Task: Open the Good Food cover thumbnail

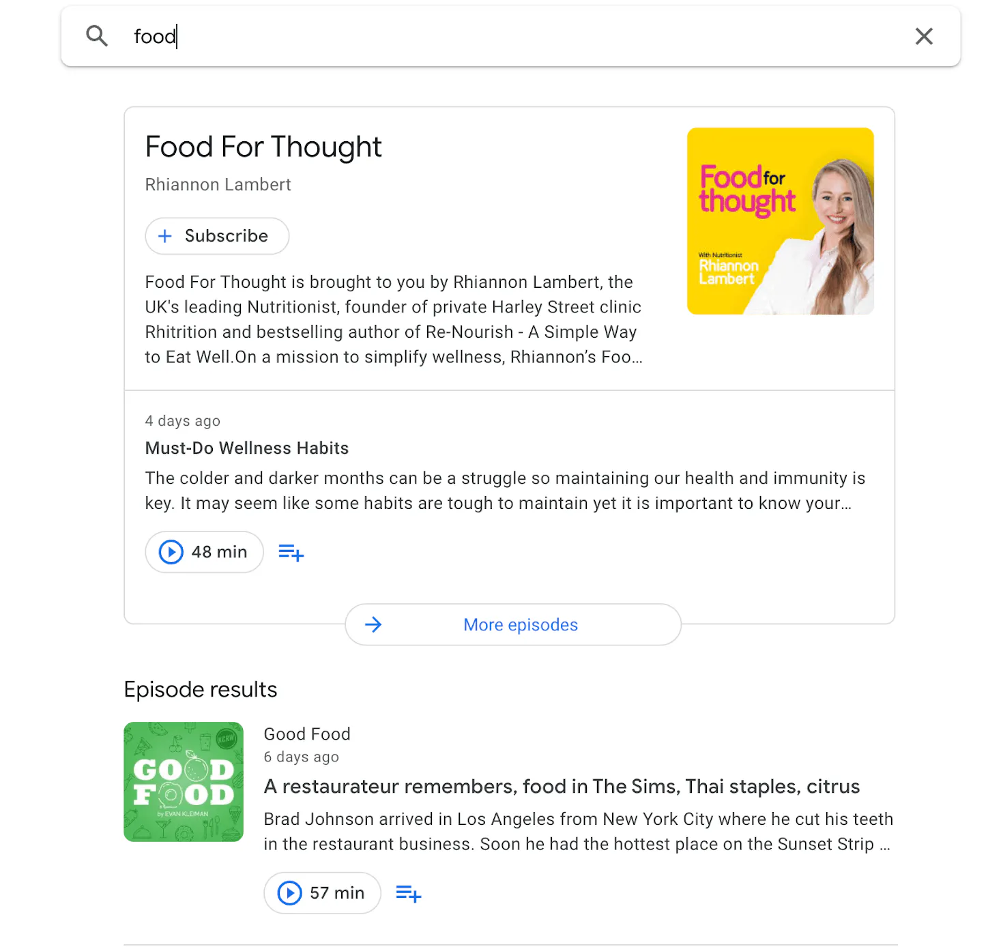Action: 184,782
